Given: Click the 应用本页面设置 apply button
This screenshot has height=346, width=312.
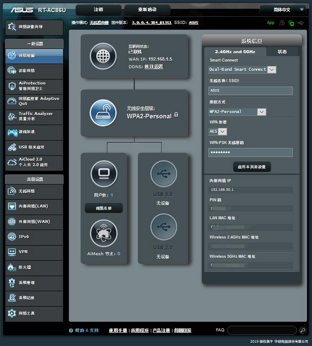Looking at the screenshot, I should coord(252,167).
